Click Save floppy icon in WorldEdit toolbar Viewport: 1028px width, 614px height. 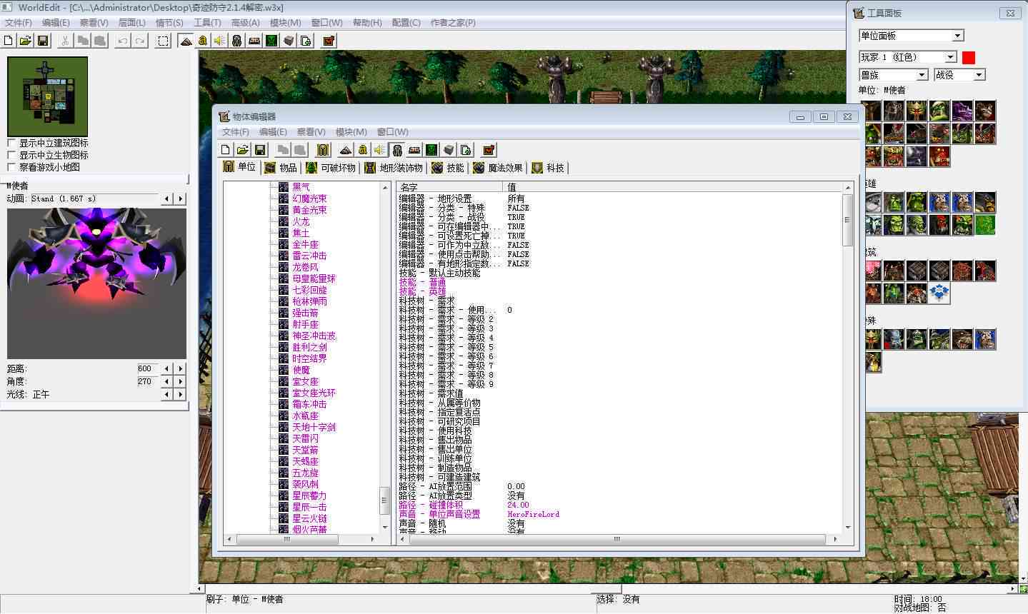point(42,41)
